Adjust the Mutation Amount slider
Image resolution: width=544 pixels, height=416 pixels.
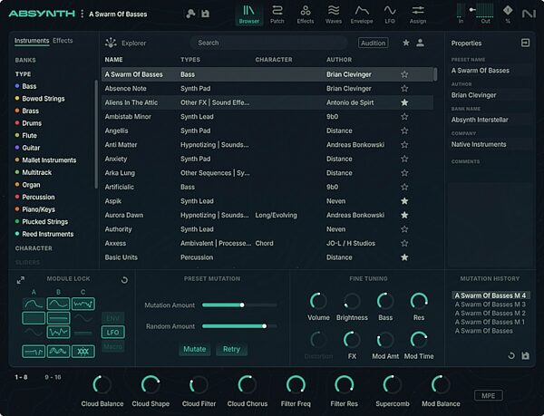pyautogui.click(x=239, y=305)
